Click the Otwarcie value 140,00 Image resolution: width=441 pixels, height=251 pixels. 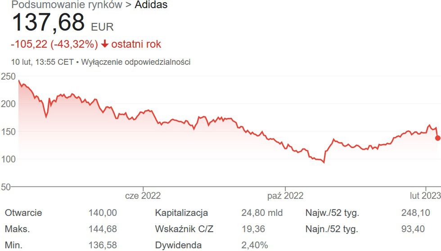pyautogui.click(x=103, y=213)
